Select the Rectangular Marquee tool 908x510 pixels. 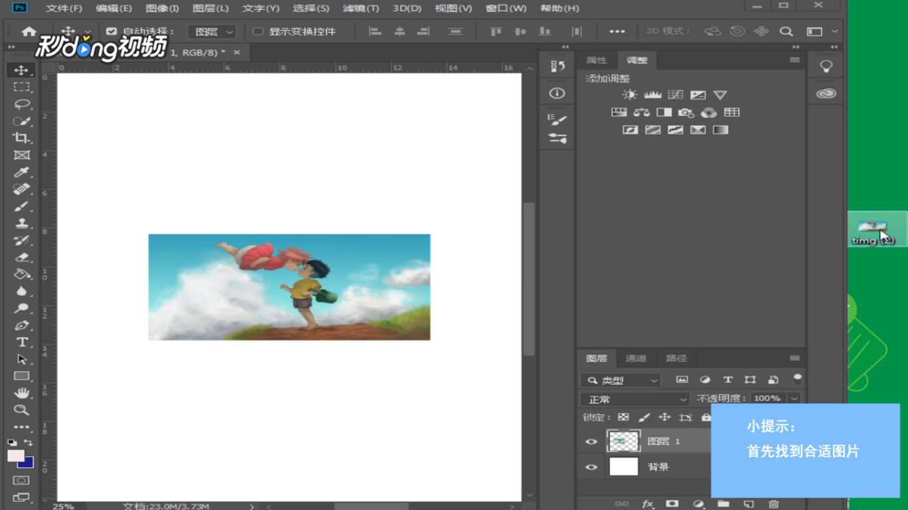(21, 87)
